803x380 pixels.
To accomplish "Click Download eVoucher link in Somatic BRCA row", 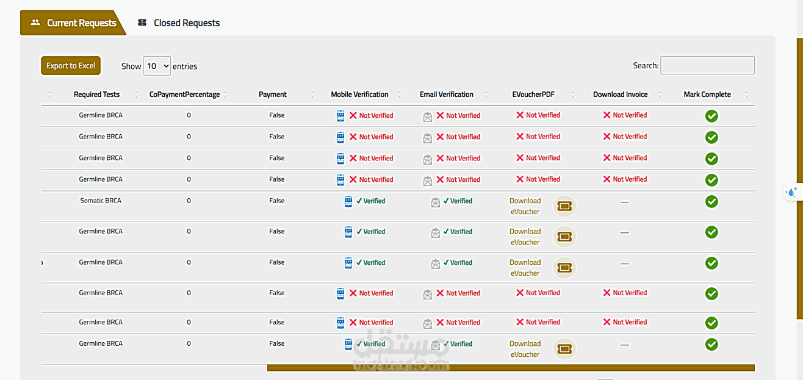I will point(525,206).
